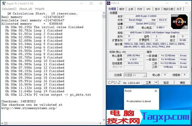
Task: Click the Ryzen 3 logo image
Action: click(179, 22)
